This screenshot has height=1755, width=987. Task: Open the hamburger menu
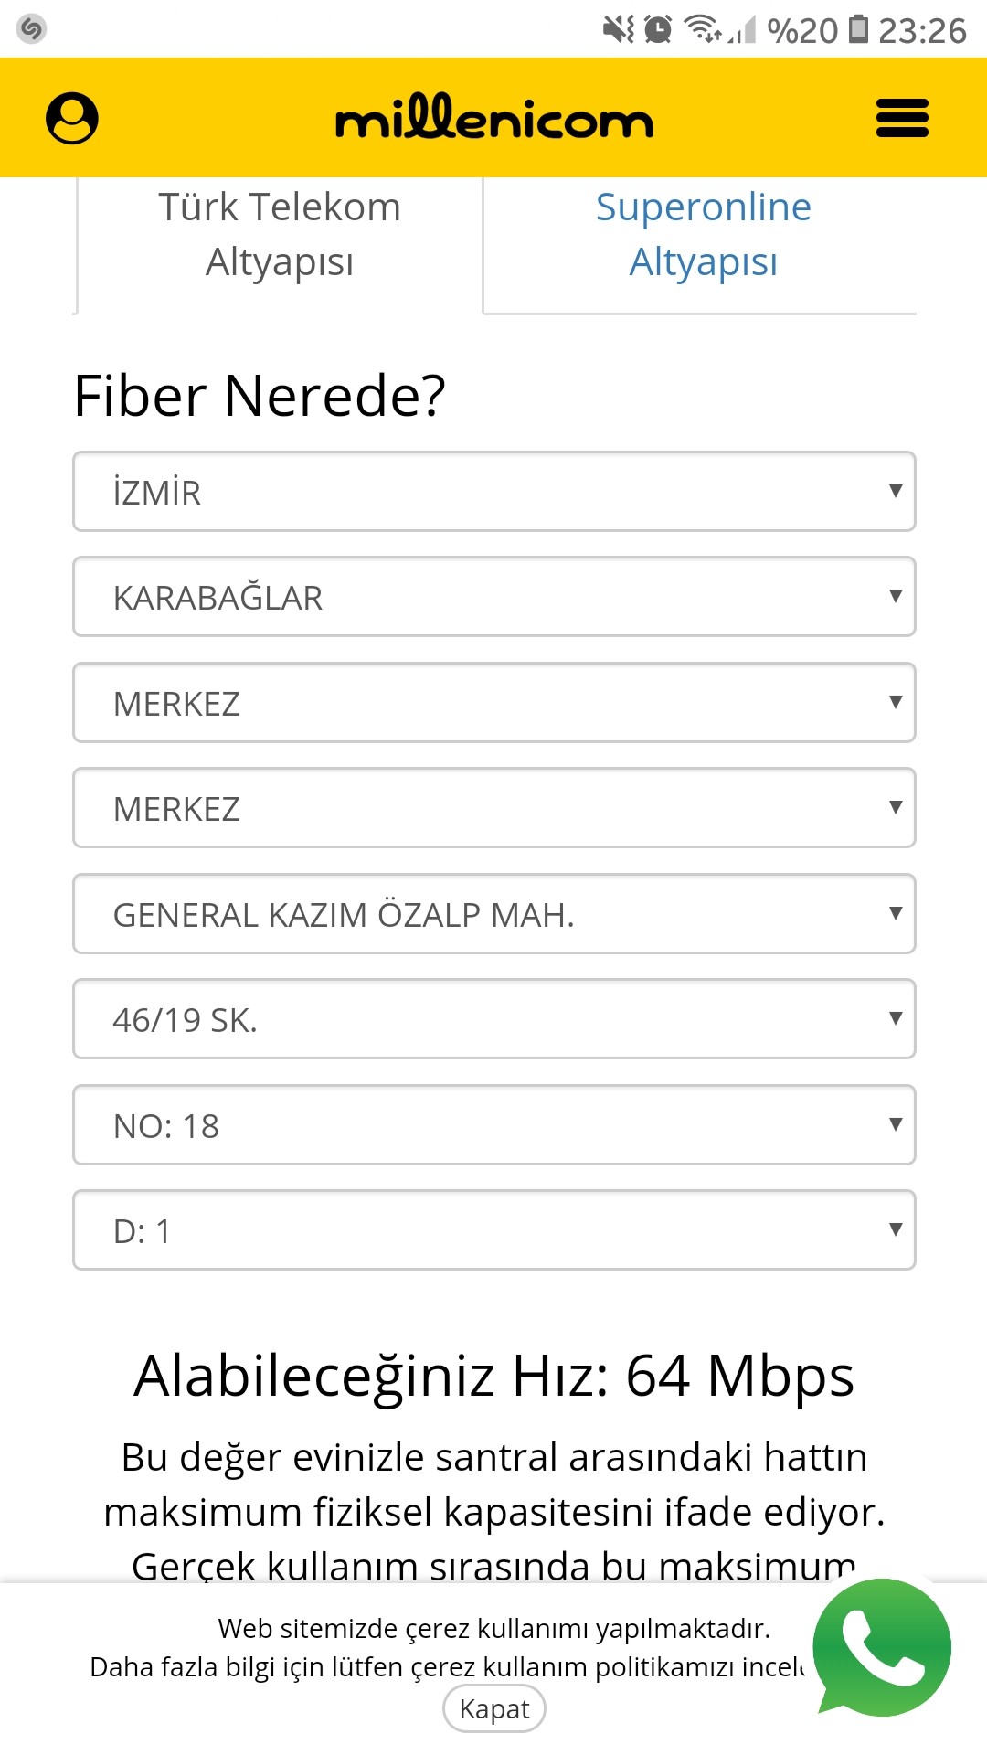click(902, 118)
